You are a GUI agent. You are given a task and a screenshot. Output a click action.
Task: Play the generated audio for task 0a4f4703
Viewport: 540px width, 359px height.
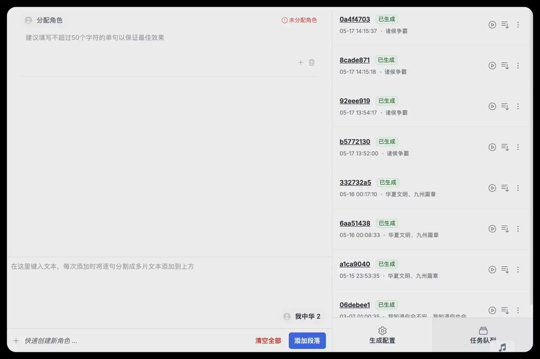(x=492, y=25)
